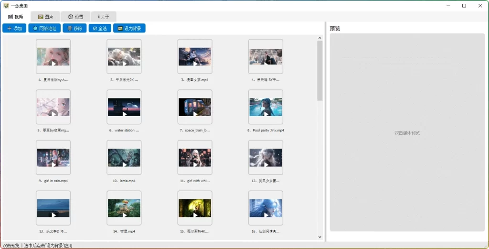Click the scroll-up arrow of video list
Viewport: 489px width, 249px height.
319,38
